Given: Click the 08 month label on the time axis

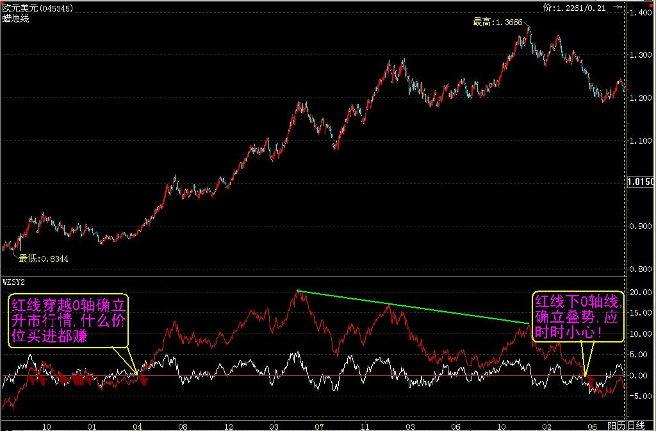Looking at the screenshot, I should pos(183,427).
